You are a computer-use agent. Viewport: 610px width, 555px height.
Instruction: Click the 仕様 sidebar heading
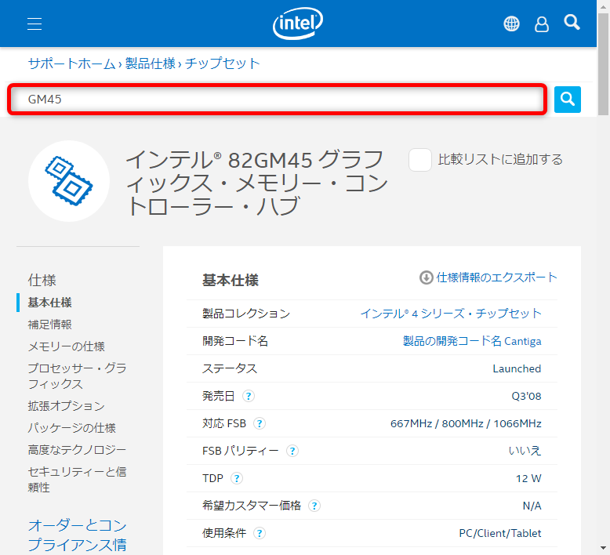[42, 280]
